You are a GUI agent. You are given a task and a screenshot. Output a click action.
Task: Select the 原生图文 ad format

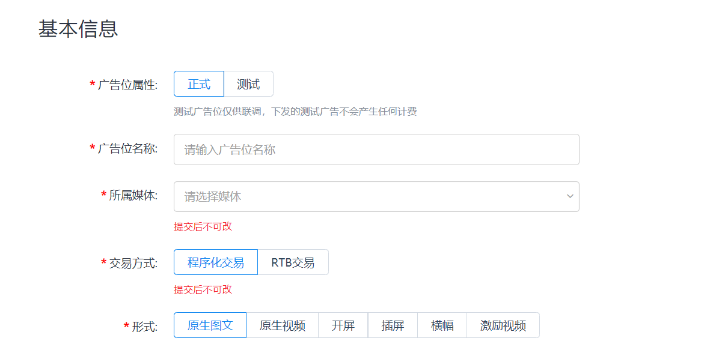point(210,325)
